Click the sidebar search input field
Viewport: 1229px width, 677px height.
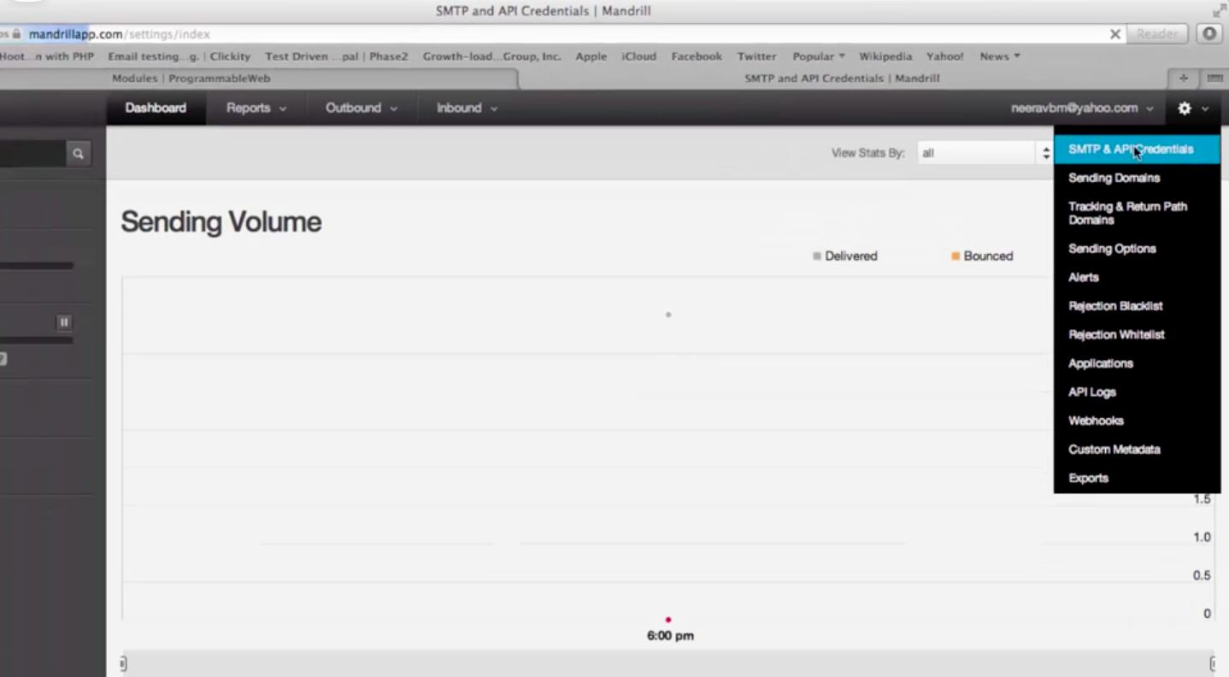coord(32,154)
